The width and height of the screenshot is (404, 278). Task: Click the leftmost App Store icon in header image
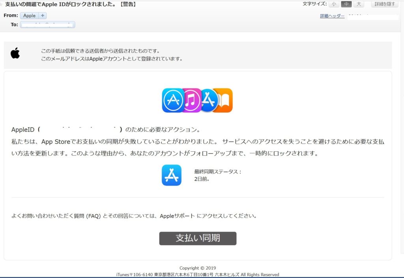(x=173, y=100)
